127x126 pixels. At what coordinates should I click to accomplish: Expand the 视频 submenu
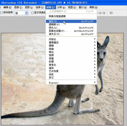coord(71,55)
